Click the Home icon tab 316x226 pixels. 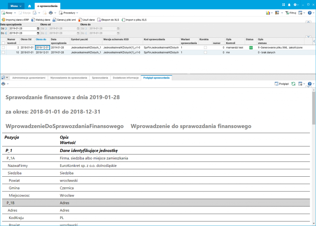point(30,6)
